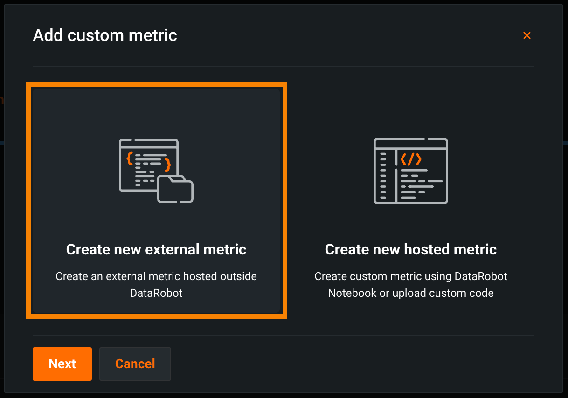Click the orange curly braces in external icon
Image resolution: width=568 pixels, height=398 pixels.
pos(130,158)
